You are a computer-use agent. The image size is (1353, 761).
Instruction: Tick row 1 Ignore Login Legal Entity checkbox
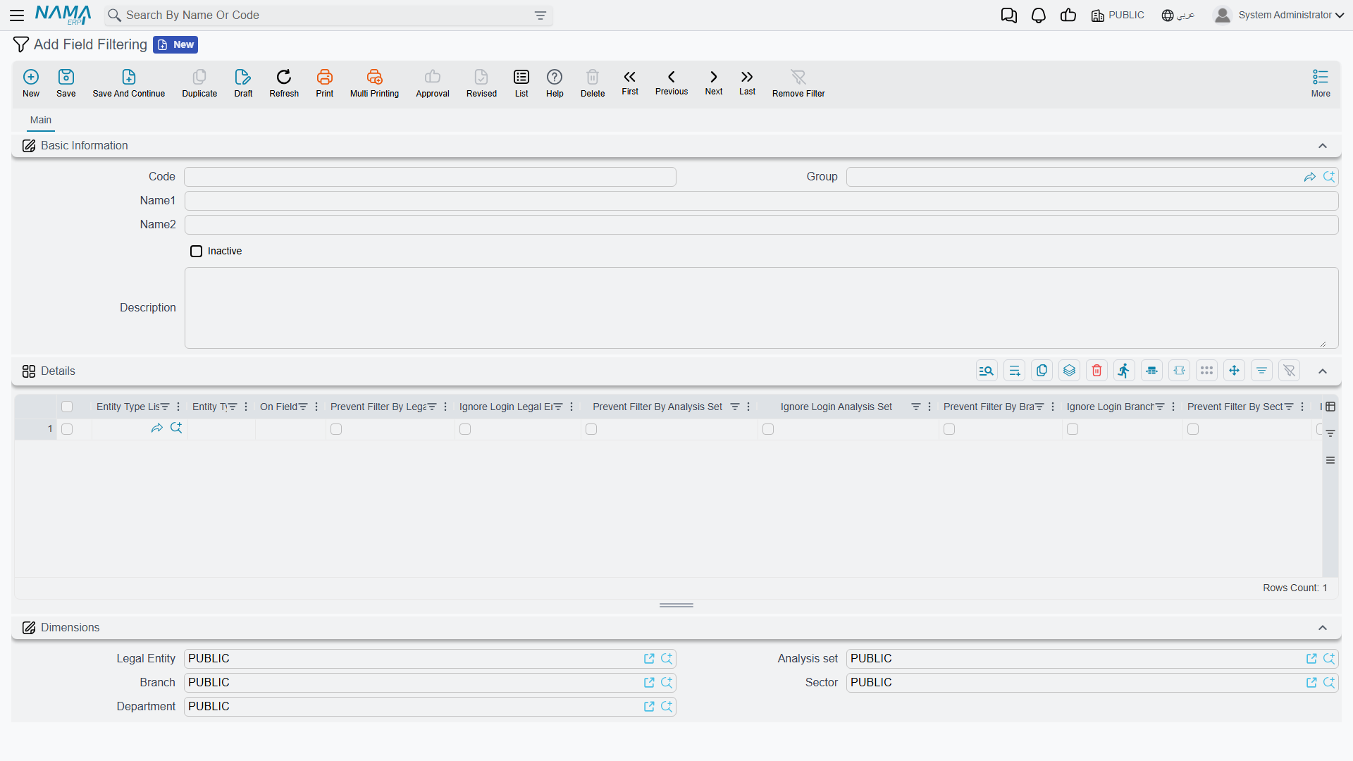[x=465, y=429]
